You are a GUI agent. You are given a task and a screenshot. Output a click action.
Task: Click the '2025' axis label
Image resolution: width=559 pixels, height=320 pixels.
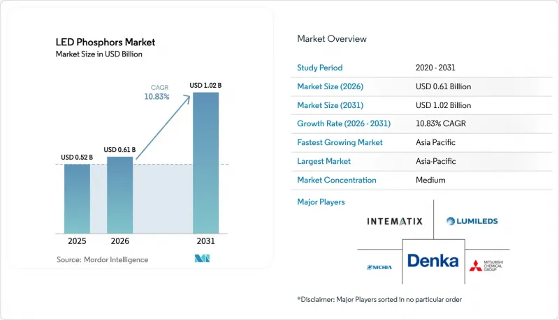(77, 241)
